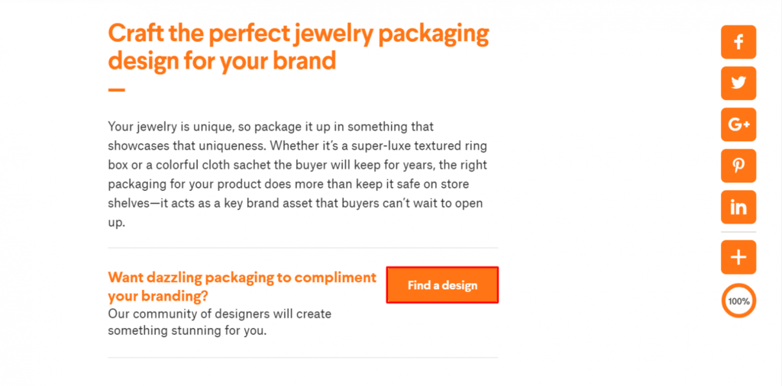Click the "your branding?" heading line

158,295
